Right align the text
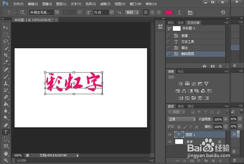This screenshot has height=164, width=244. tap(159, 12)
